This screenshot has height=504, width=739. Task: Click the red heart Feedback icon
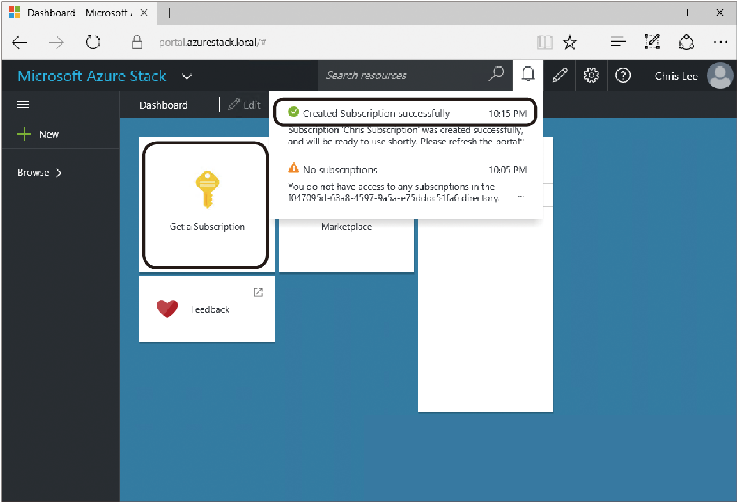[x=167, y=309]
